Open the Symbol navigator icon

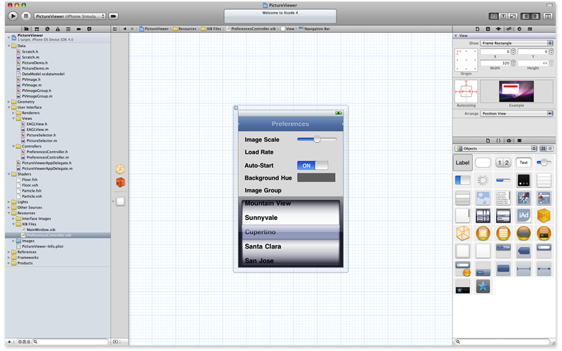pos(37,29)
